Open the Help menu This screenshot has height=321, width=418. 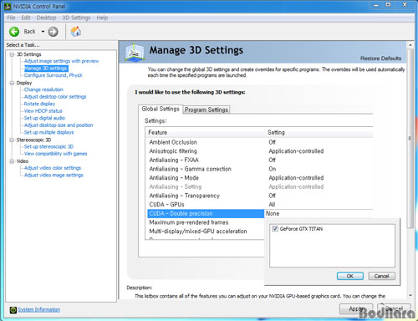point(102,18)
